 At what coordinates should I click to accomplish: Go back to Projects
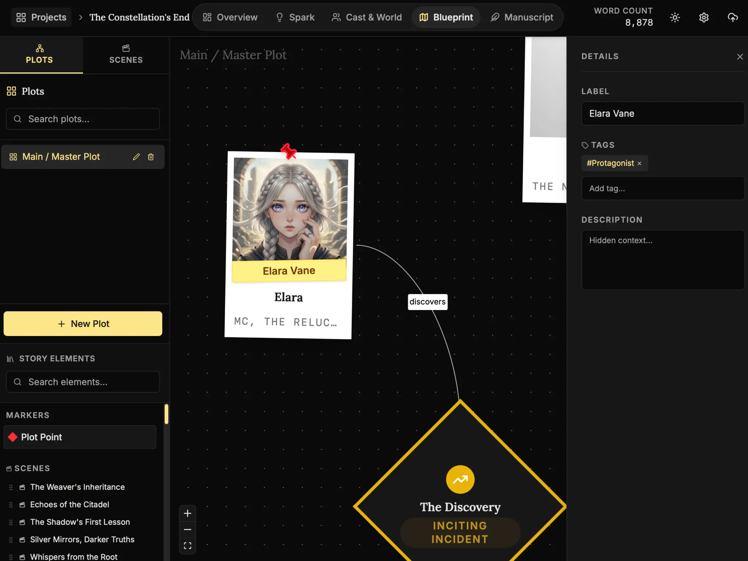click(41, 17)
